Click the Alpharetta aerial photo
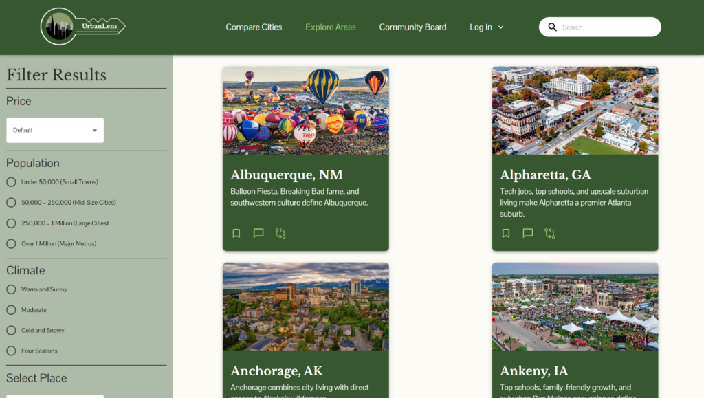704x398 pixels. (575, 111)
